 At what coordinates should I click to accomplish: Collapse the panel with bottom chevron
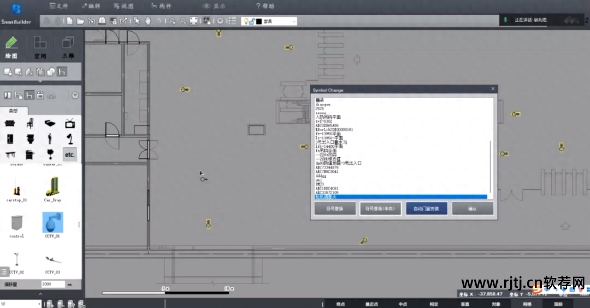(40, 294)
